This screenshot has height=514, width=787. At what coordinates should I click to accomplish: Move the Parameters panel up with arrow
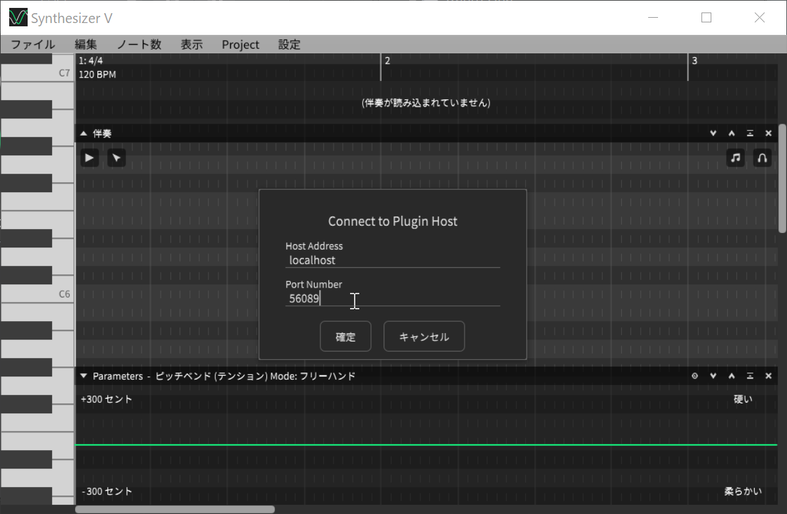tap(732, 376)
